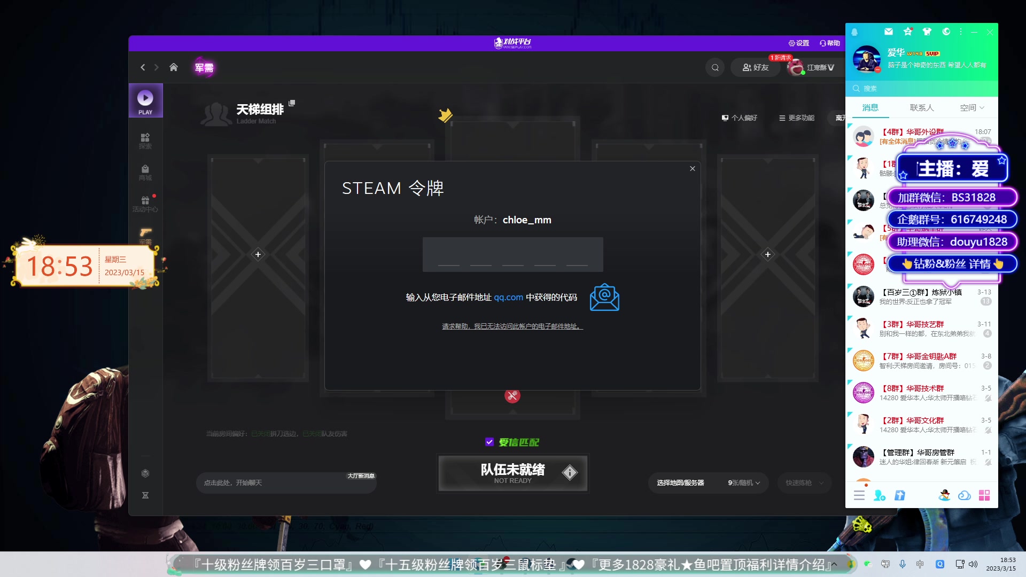Click 请求帮助 cannot access email link
This screenshot has width=1026, height=577.
pos(512,326)
